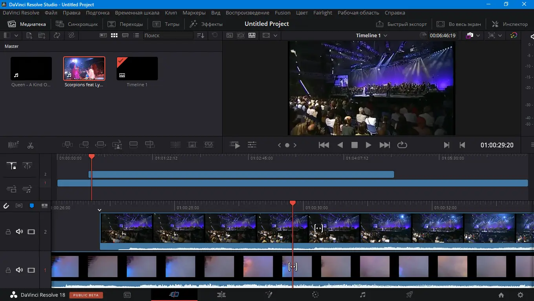
Task: Open the sort options next to the search field
Action: (200, 35)
